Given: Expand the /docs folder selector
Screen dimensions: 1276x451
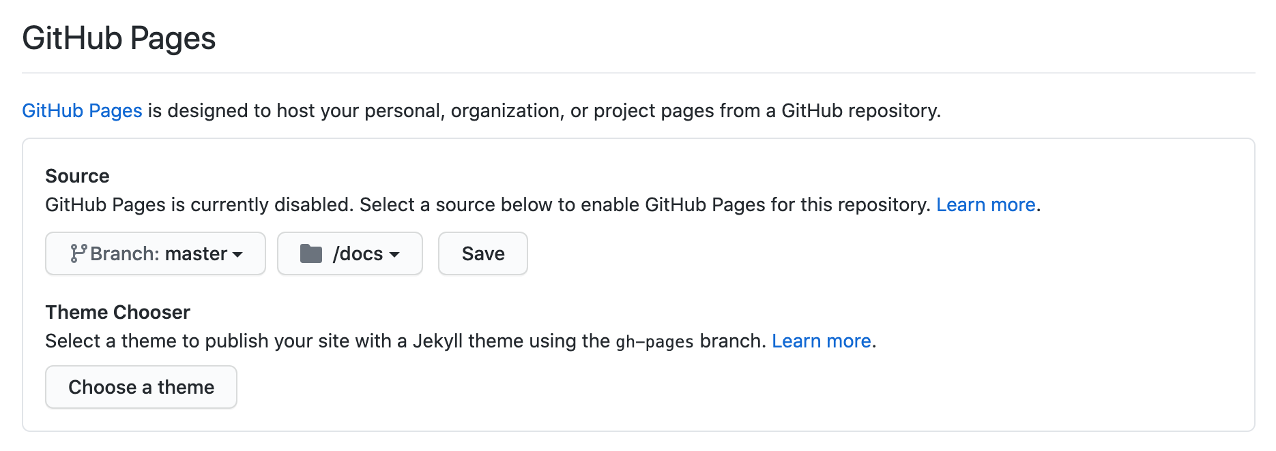Looking at the screenshot, I should tap(349, 253).
